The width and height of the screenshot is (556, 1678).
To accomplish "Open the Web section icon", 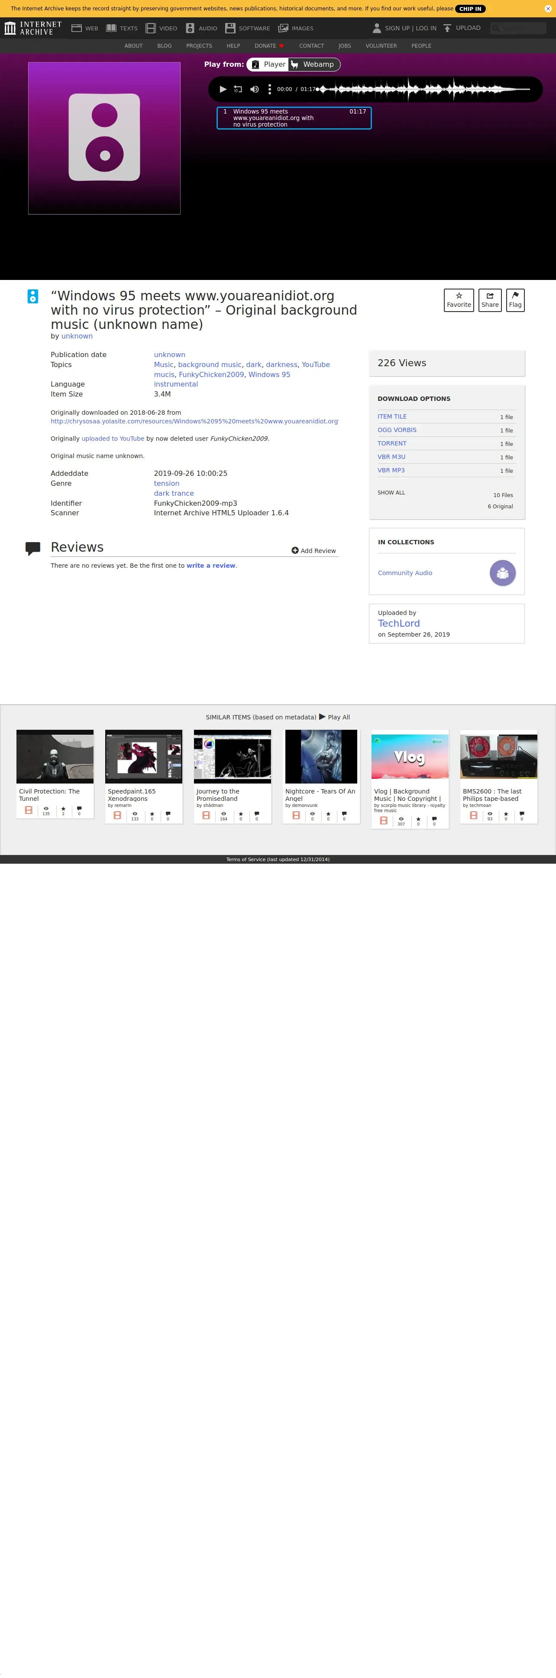I will [76, 28].
